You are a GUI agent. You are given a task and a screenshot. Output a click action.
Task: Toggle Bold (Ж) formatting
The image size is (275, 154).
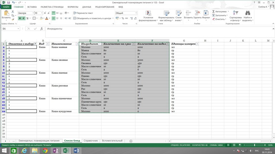(20, 18)
